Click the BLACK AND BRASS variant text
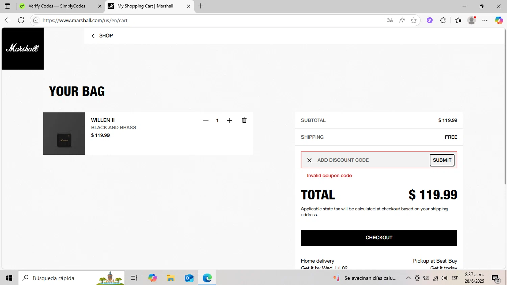 [x=113, y=128]
